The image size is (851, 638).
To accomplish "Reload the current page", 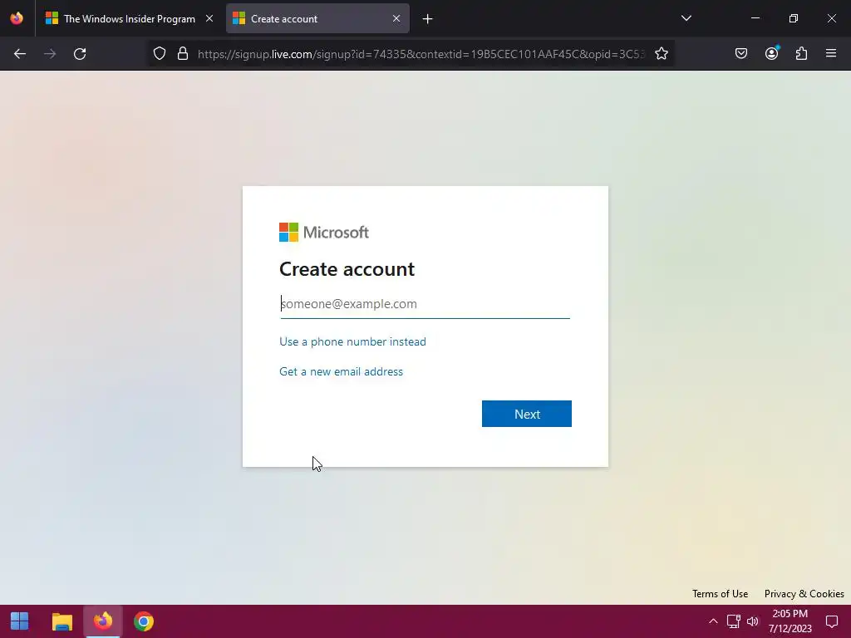I will [80, 54].
